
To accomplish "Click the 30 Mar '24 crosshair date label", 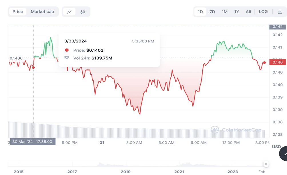I will 33,142.
